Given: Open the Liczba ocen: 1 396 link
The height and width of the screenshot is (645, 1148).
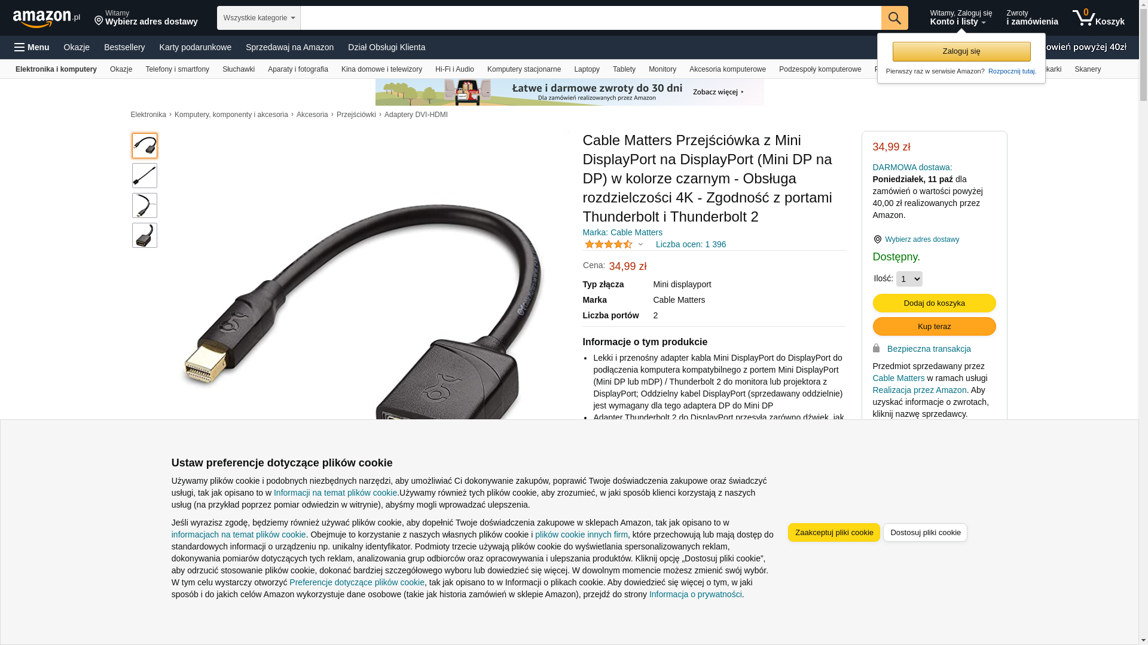Looking at the screenshot, I should coord(691,244).
